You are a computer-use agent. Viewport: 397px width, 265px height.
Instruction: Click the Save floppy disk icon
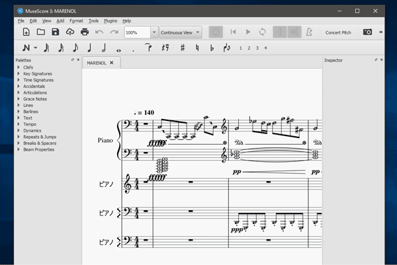[x=56, y=32]
